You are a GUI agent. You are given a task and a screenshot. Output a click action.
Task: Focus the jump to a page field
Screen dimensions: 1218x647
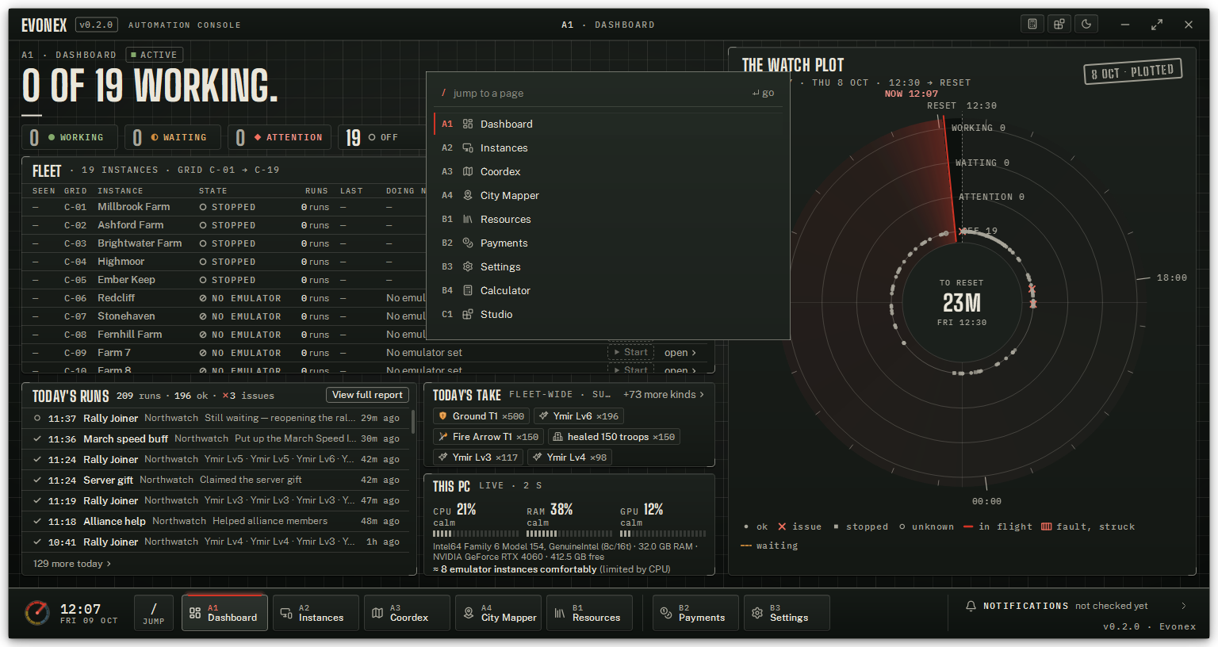click(595, 93)
